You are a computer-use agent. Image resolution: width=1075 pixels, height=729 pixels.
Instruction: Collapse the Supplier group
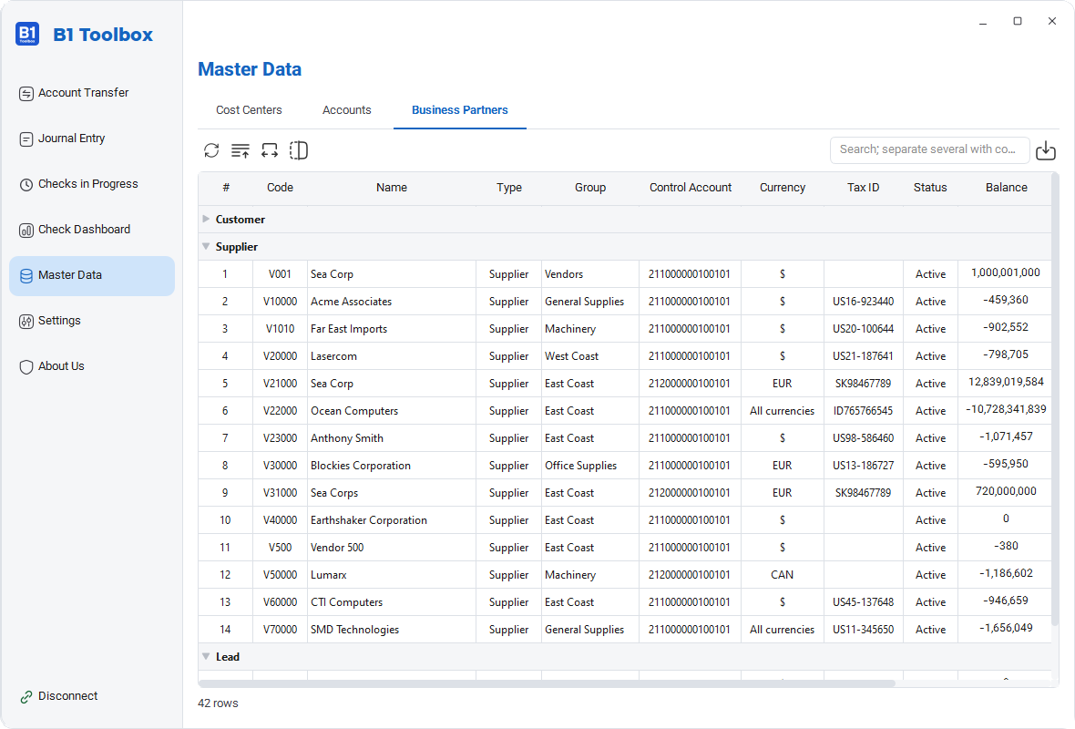(206, 246)
